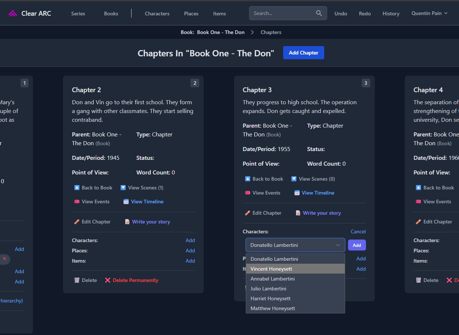Click the search magnifier icon
The image size is (459, 335).
tap(319, 13)
